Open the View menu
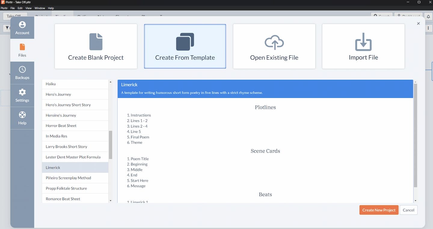Image resolution: width=433 pixels, height=229 pixels. pos(29,8)
